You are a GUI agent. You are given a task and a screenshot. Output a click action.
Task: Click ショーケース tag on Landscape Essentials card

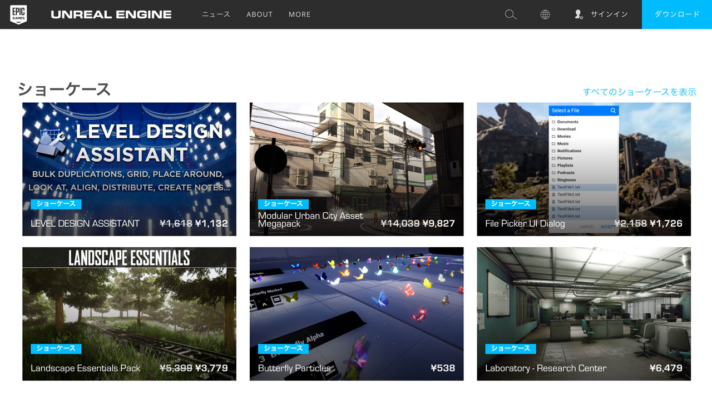tap(56, 348)
